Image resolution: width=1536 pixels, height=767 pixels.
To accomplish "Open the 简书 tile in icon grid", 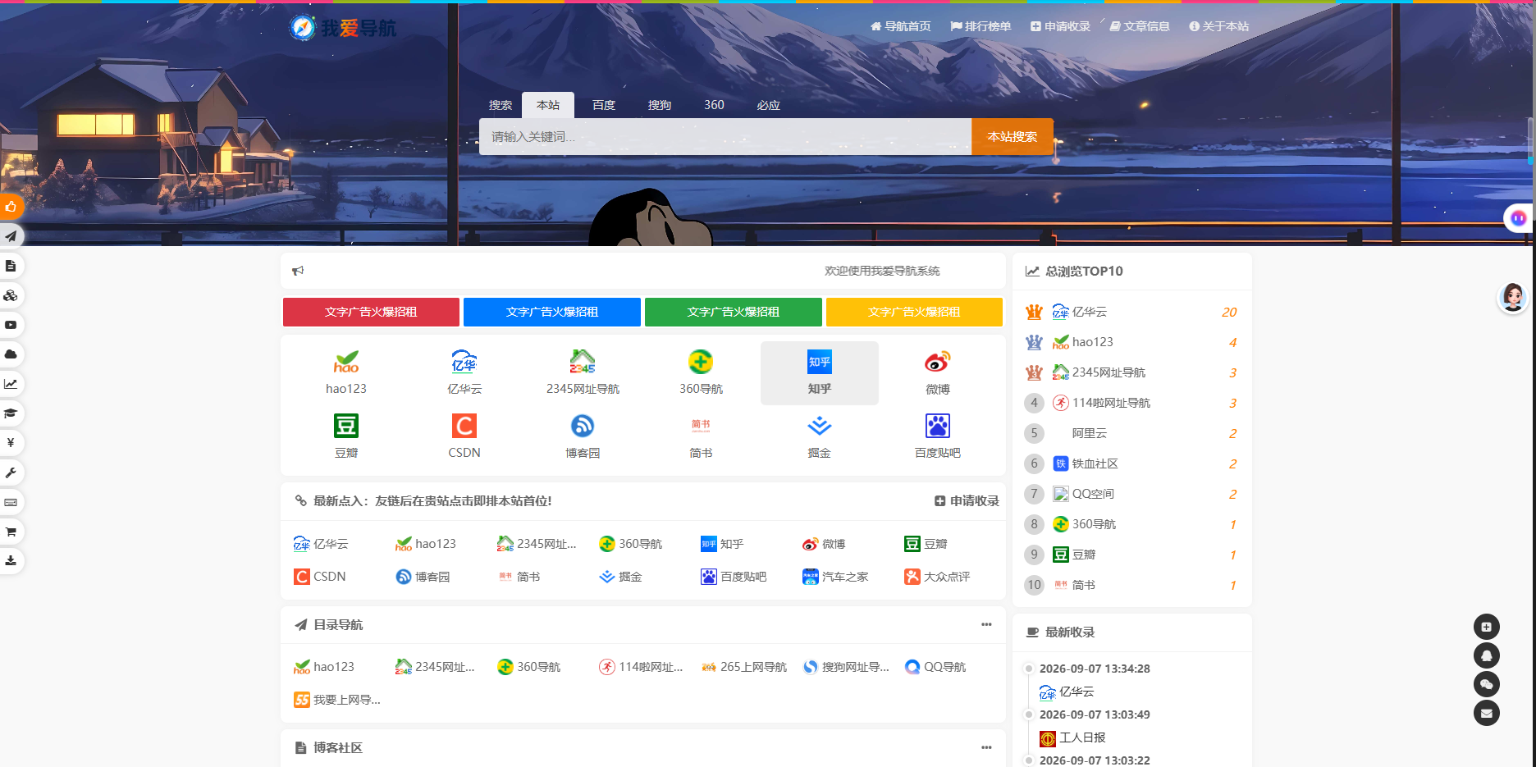I will (x=701, y=437).
